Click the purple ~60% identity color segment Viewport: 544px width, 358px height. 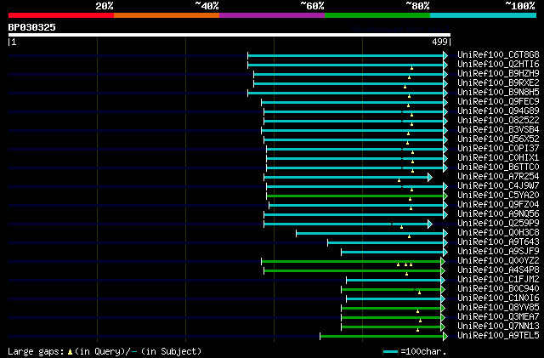coord(272,15)
